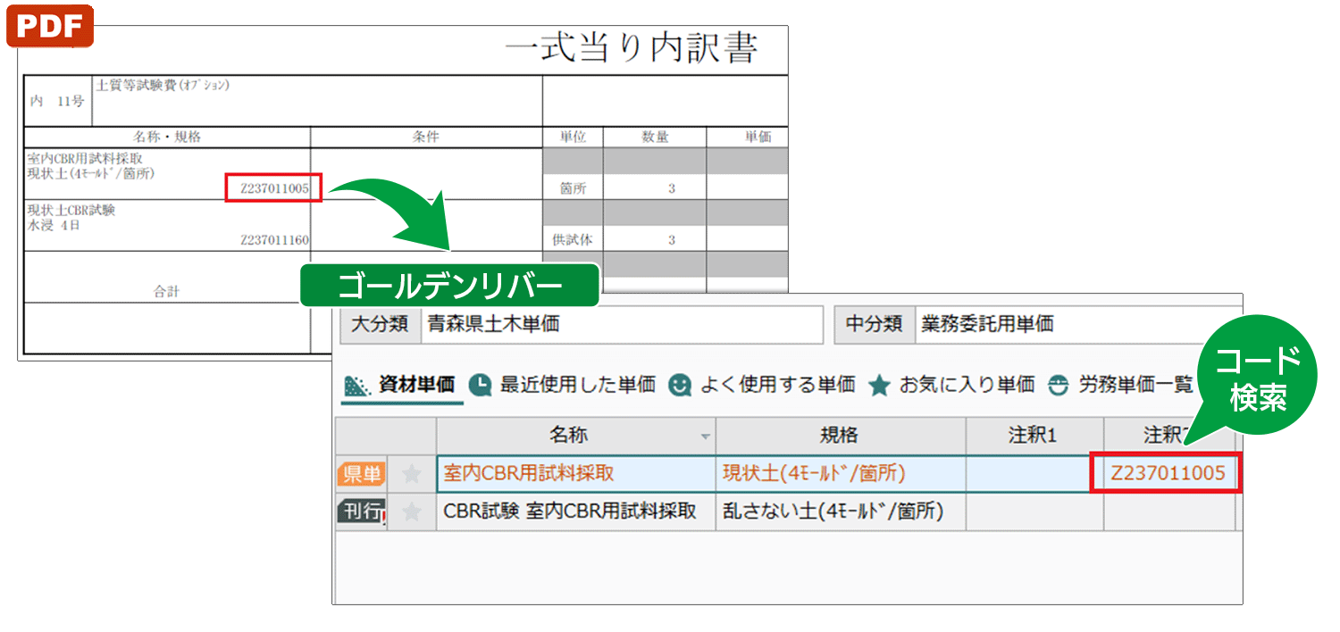Click the 規格 column header
This screenshot has height=632, width=1340.
840,436
